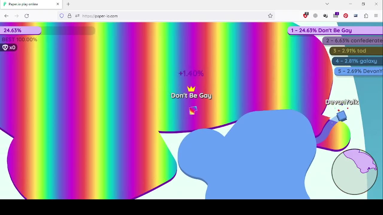Click the BEST 100.00% score text
The height and width of the screenshot is (215, 383).
pyautogui.click(x=19, y=39)
